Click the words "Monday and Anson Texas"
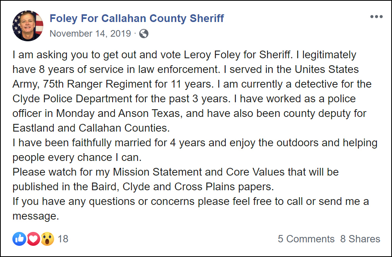 point(109,113)
